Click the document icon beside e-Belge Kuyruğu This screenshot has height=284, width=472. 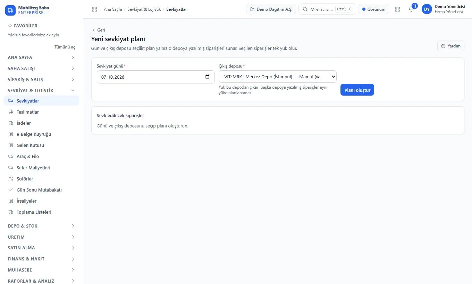coord(10,134)
